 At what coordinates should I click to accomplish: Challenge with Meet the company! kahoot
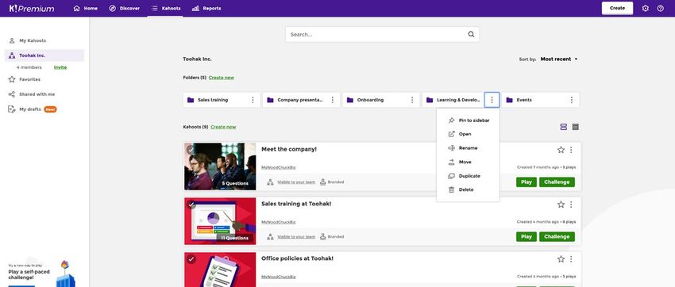[557, 182]
